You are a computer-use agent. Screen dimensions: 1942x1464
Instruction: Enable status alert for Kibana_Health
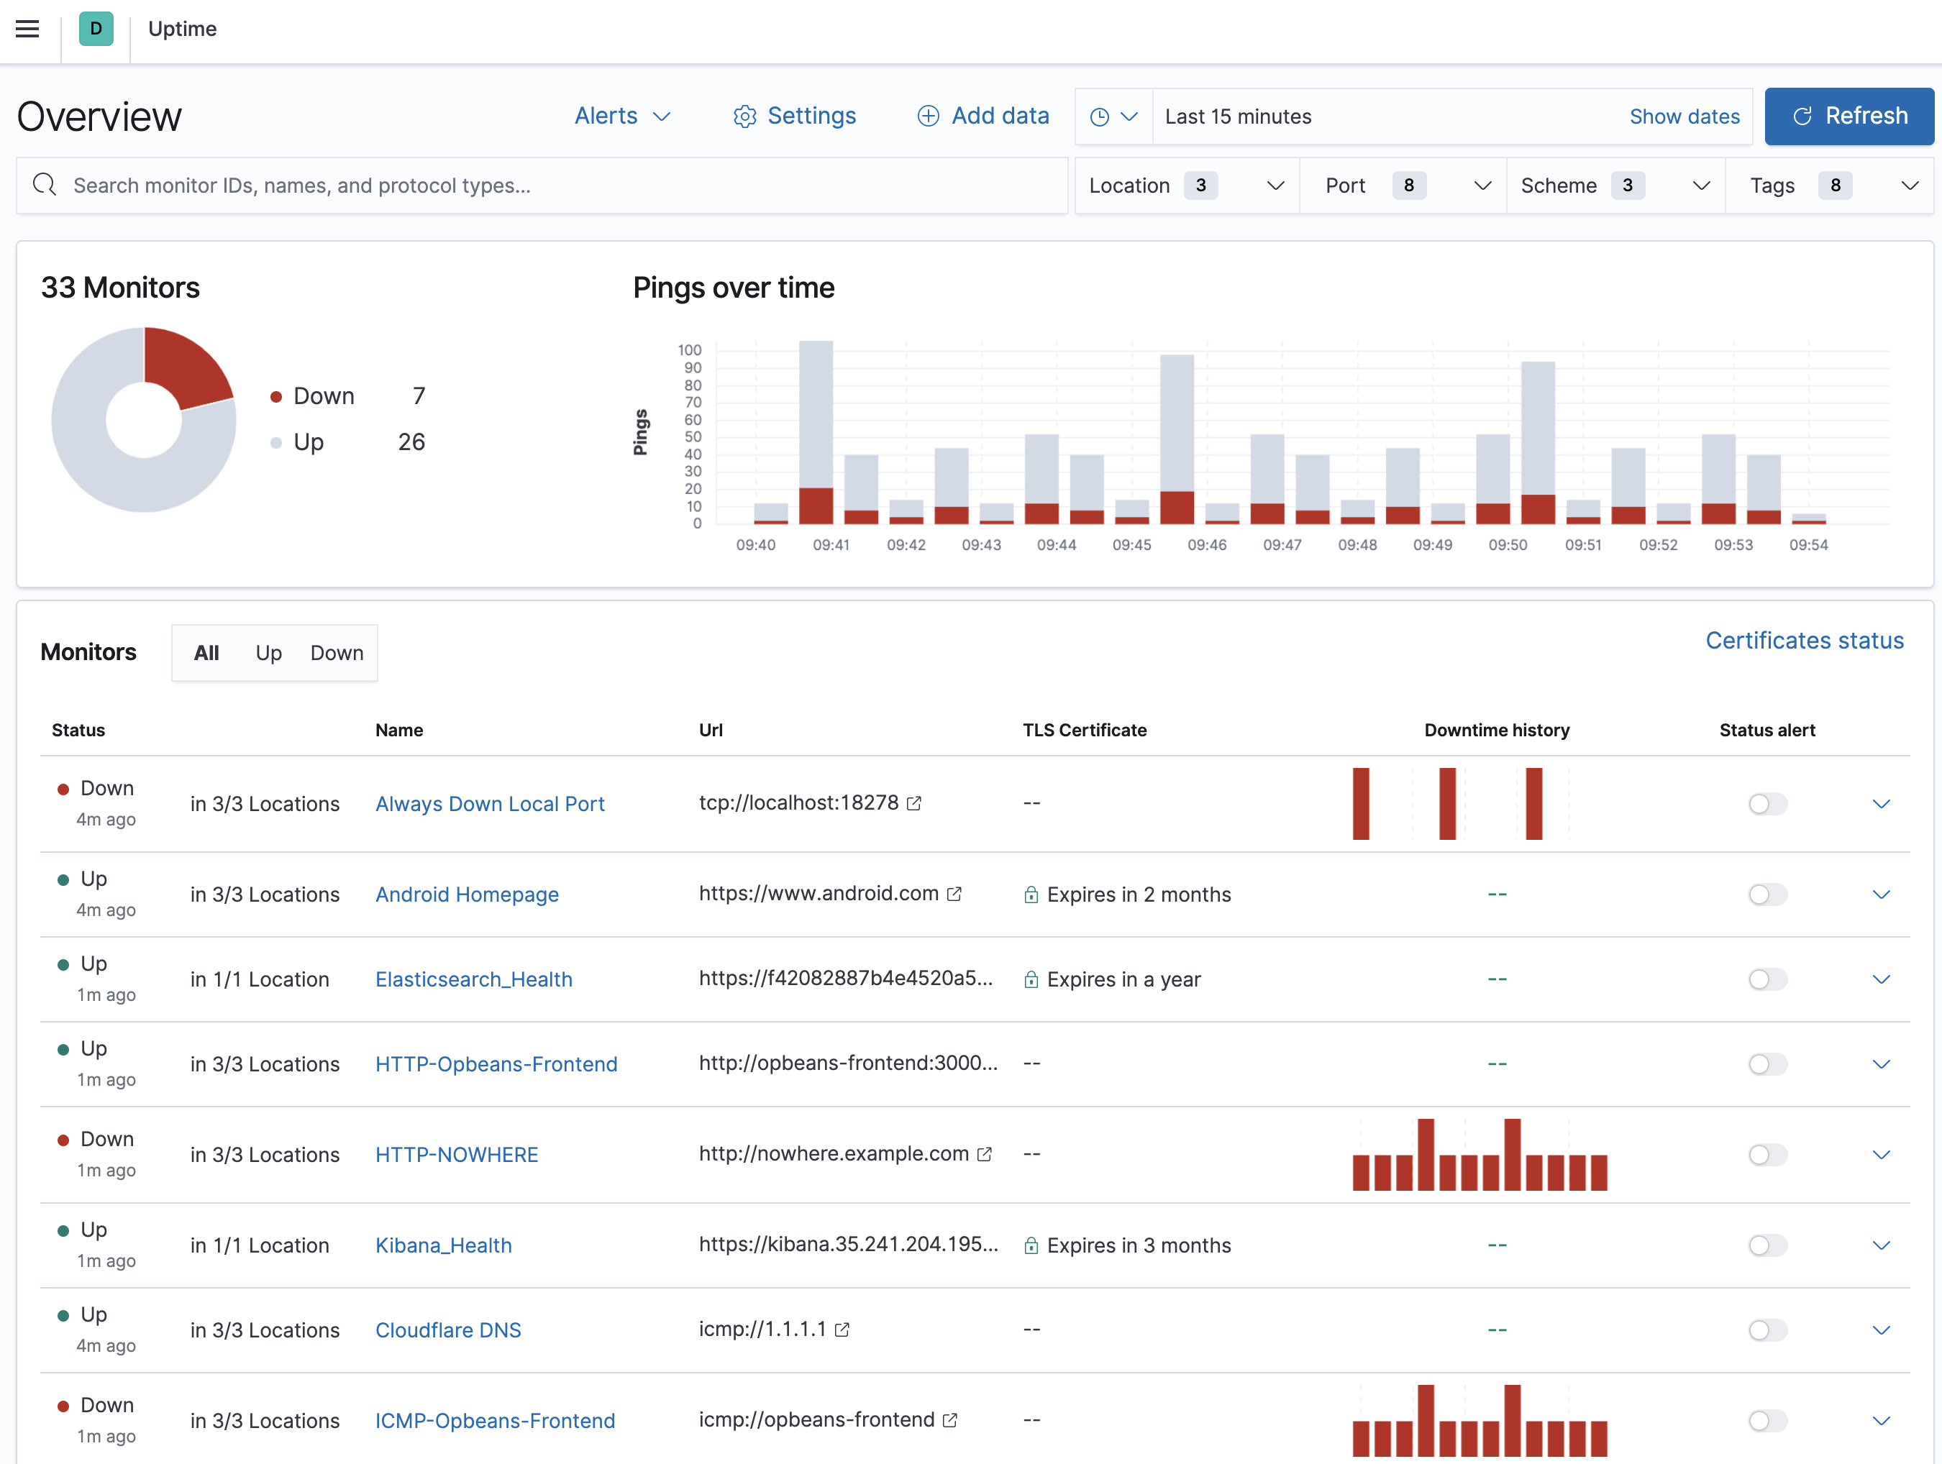[1767, 1245]
